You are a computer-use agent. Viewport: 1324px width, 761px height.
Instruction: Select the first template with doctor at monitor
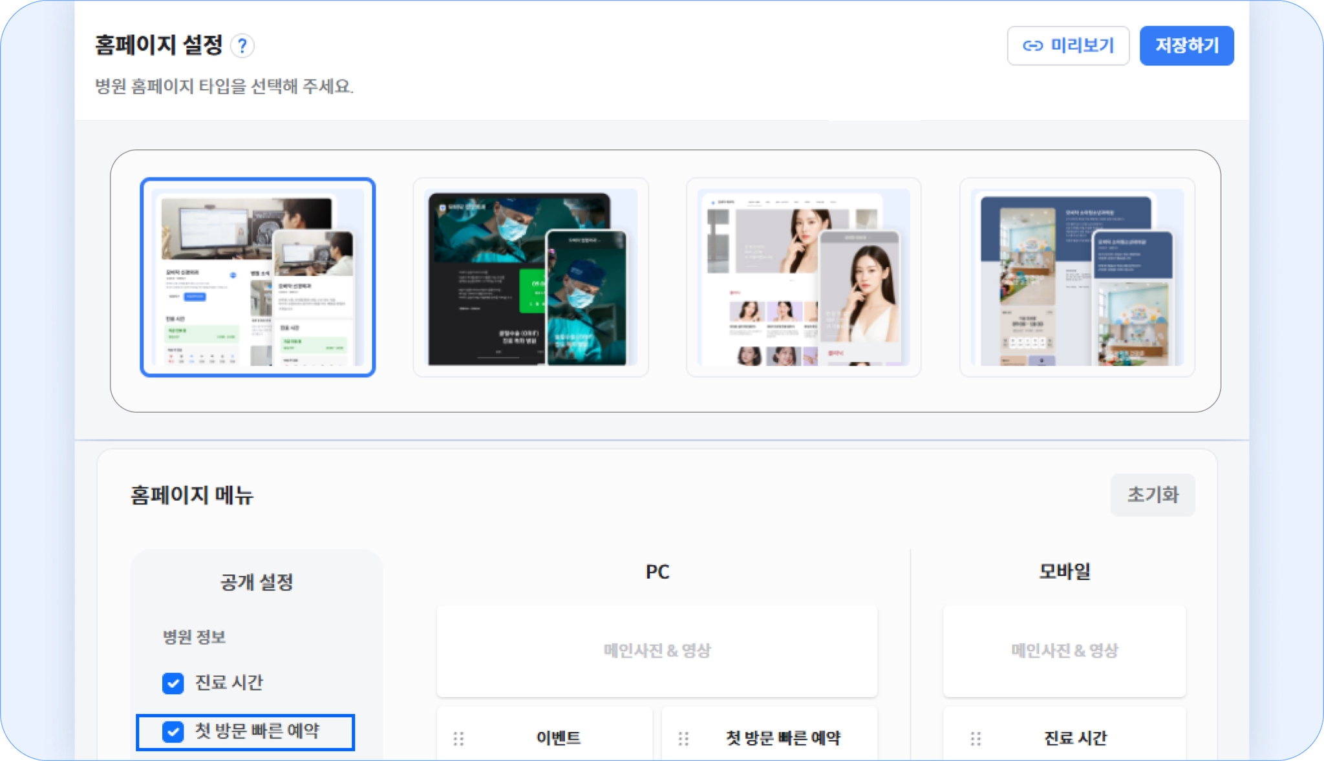coord(257,277)
